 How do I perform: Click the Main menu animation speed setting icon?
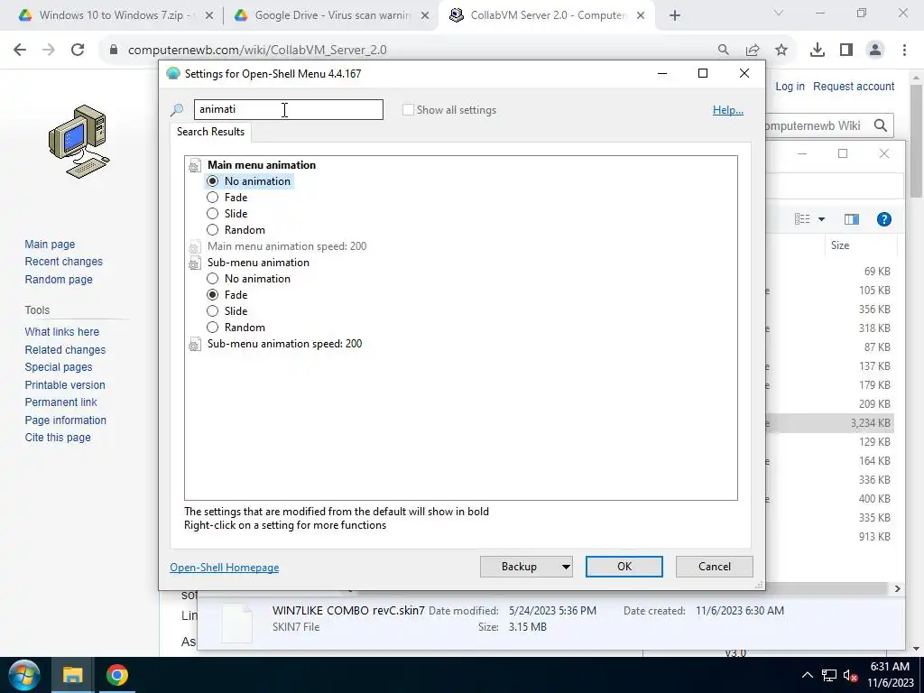[x=195, y=247]
